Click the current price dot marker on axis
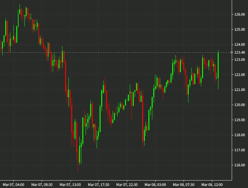 pyautogui.click(x=232, y=52)
